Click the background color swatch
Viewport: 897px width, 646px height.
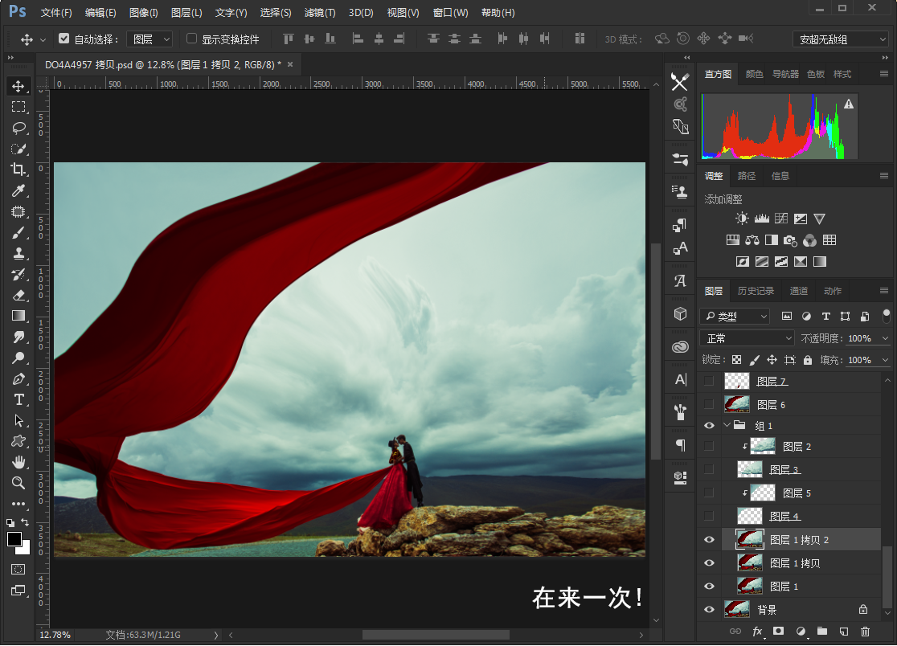pos(25,550)
